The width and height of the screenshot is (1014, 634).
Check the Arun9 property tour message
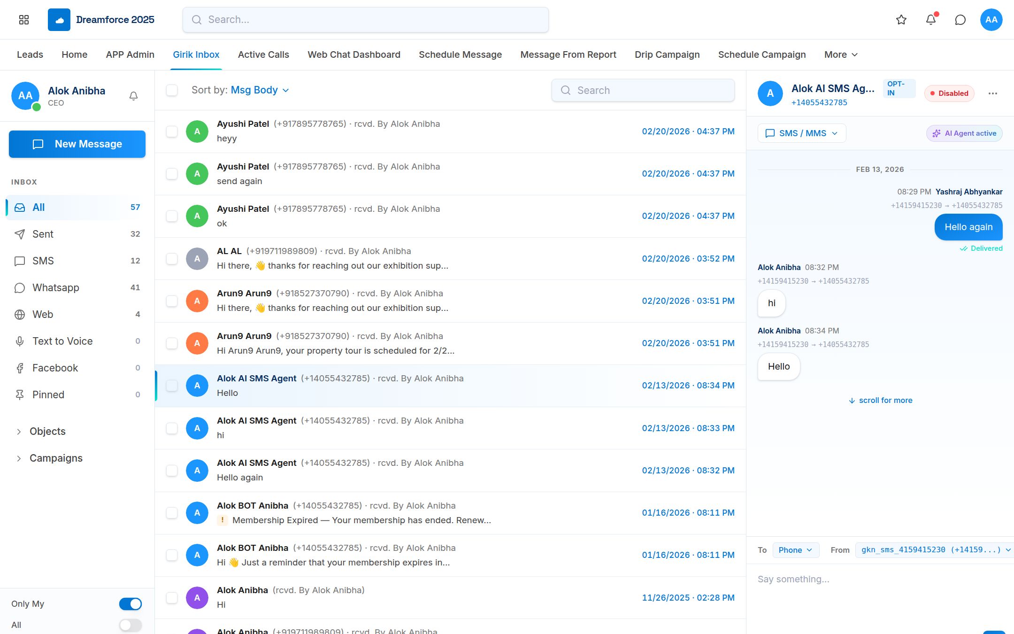click(x=172, y=343)
